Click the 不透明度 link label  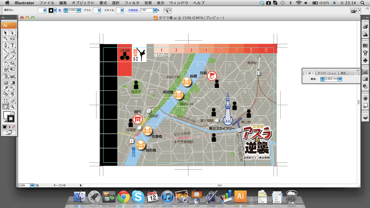click(x=133, y=10)
